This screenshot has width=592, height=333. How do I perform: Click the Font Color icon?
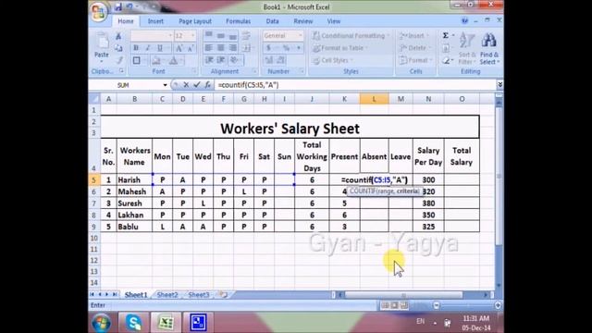tap(173, 60)
